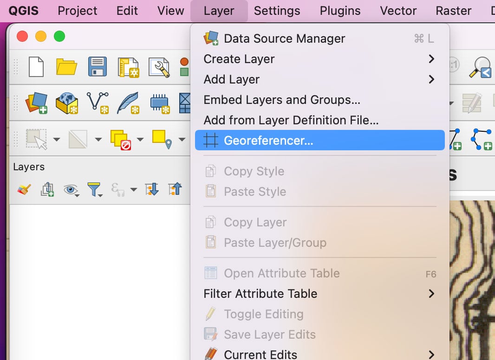Open the Select by Location dropdown arrow
Image resolution: width=495 pixels, height=360 pixels.
click(x=182, y=139)
